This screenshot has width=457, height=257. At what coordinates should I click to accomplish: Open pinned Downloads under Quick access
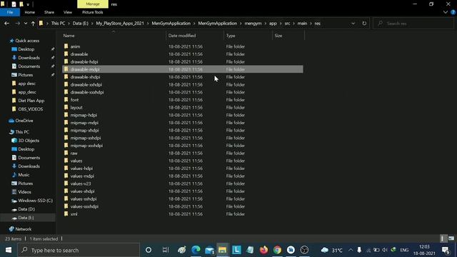tap(29, 58)
